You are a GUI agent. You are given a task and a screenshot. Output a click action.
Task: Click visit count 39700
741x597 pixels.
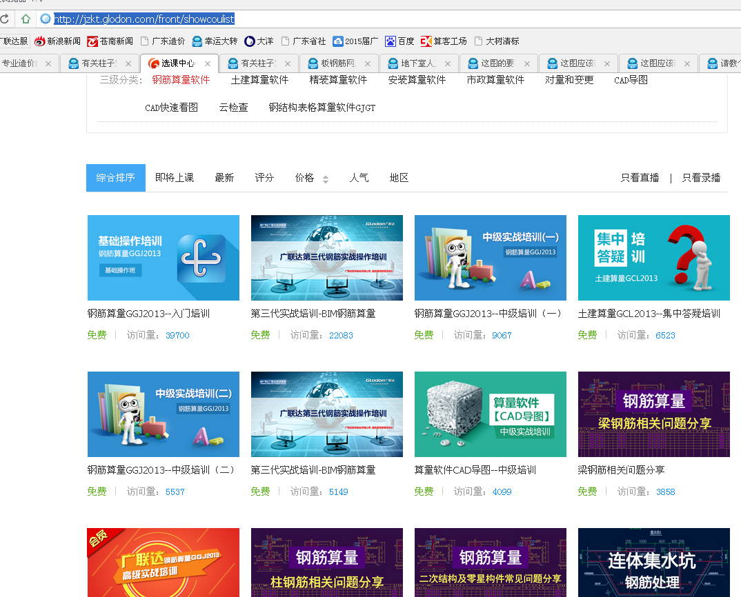point(177,335)
